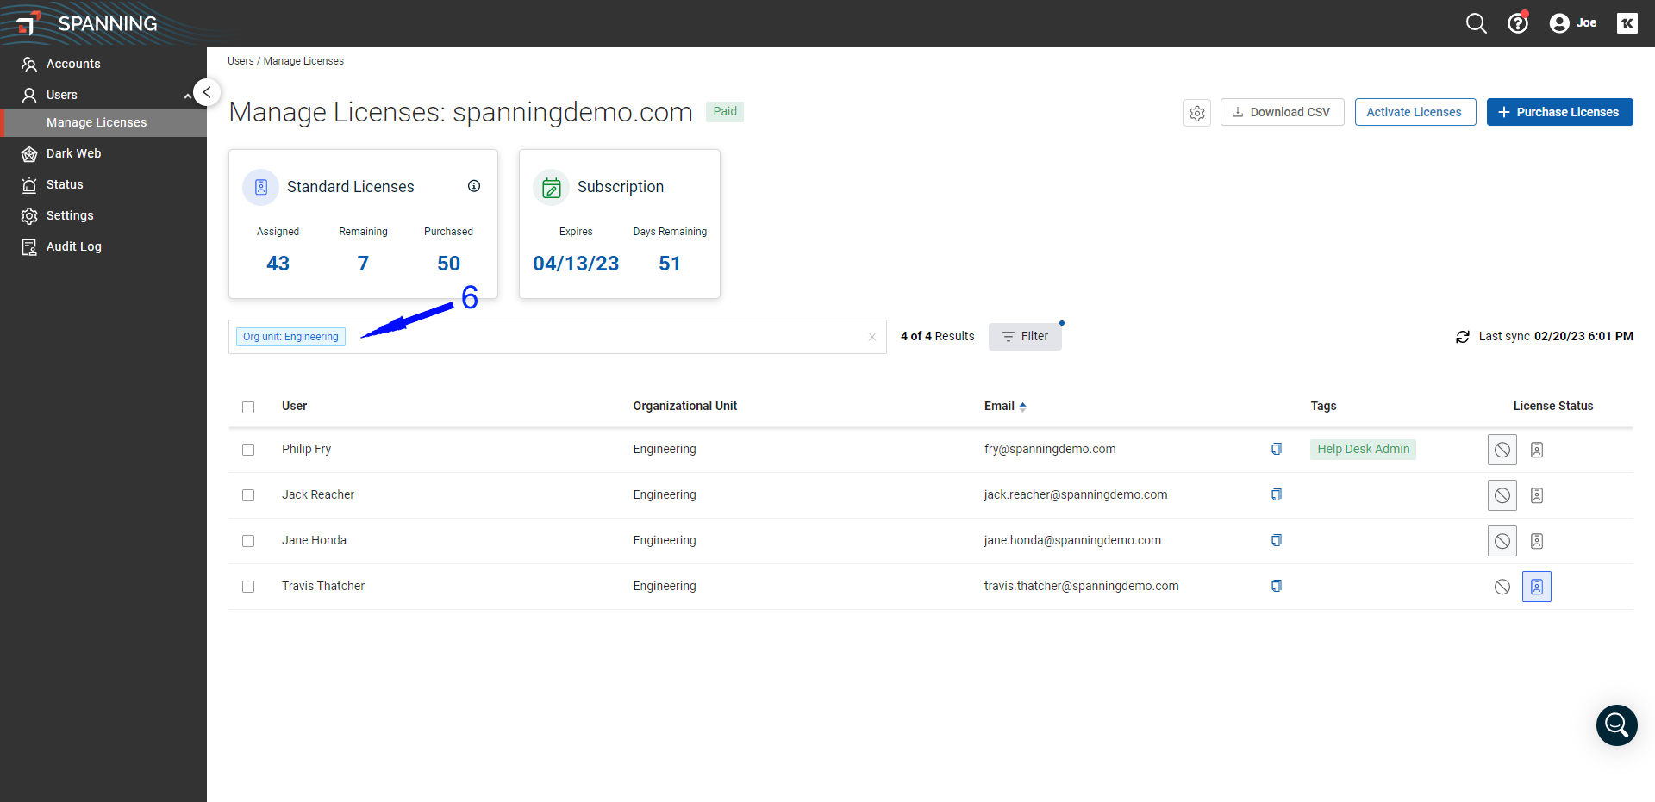Click the unlicensed icon for Jack Reacher
This screenshot has height=802, width=1655.
click(1502, 495)
